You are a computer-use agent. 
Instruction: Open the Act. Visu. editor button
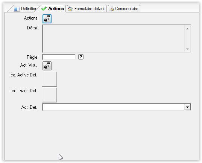[47, 66]
